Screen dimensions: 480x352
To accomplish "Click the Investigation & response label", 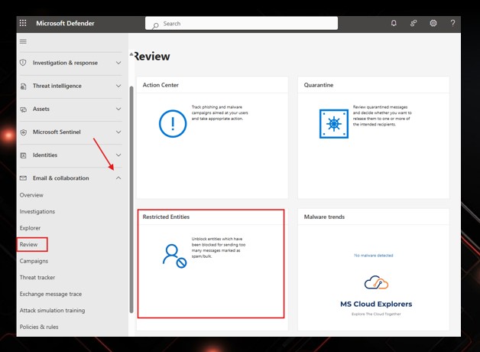I will click(65, 63).
